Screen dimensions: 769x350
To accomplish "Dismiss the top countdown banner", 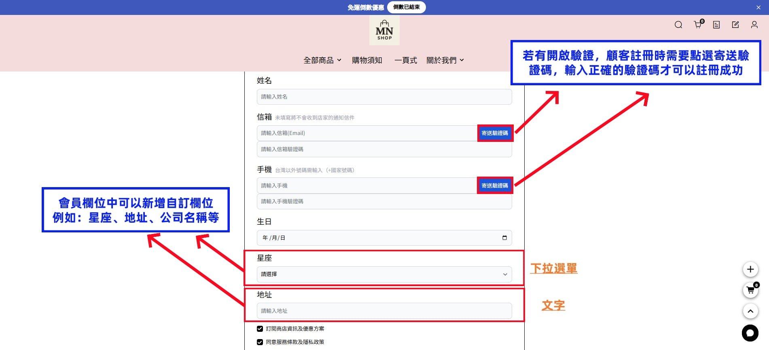I will (x=758, y=7).
